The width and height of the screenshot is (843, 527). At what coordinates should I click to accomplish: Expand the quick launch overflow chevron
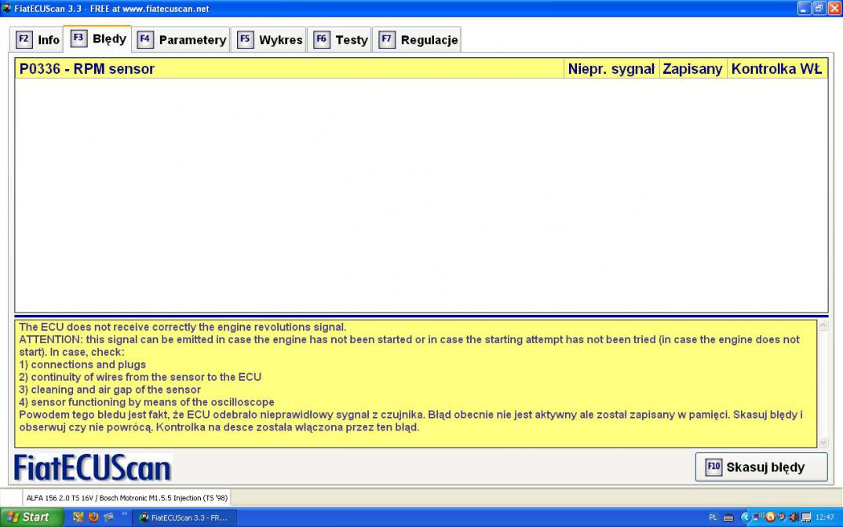click(124, 514)
